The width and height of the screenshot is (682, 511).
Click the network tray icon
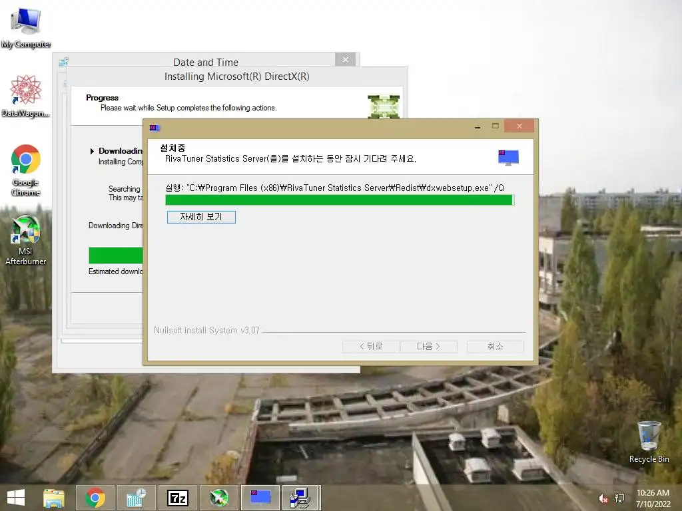click(619, 498)
